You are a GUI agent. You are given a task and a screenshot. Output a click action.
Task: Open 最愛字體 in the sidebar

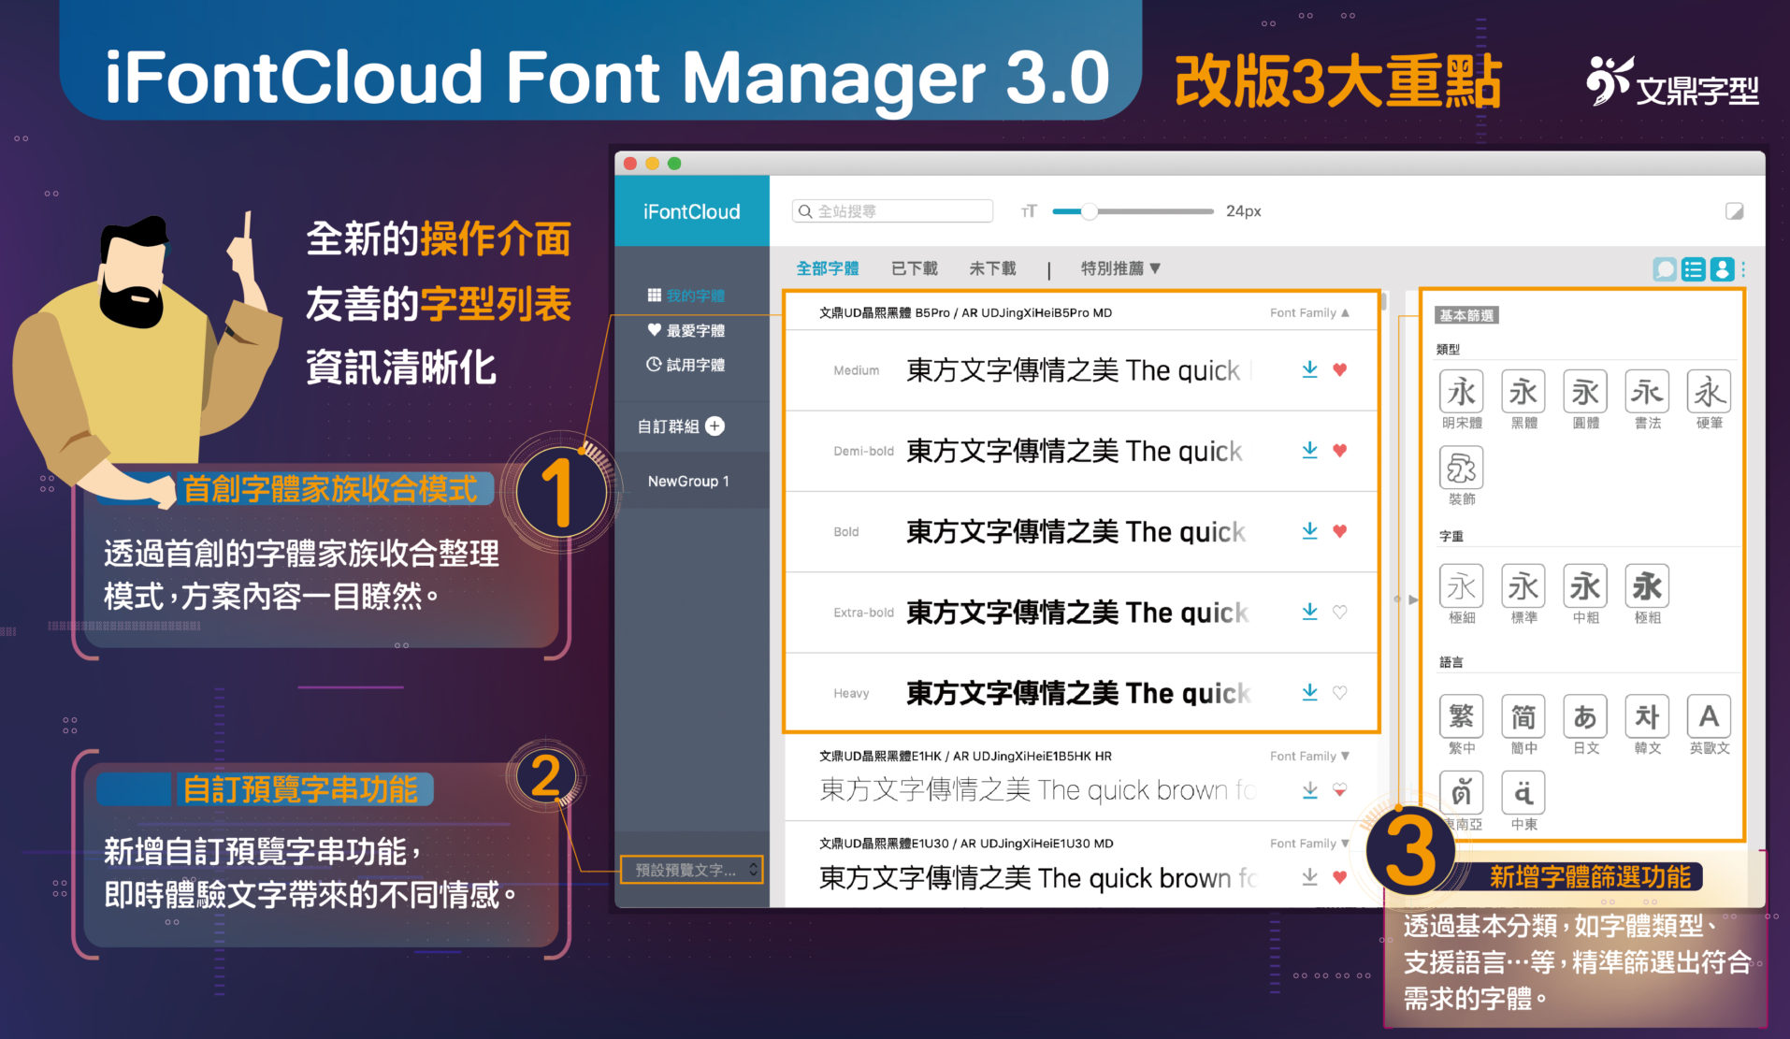[x=687, y=331]
